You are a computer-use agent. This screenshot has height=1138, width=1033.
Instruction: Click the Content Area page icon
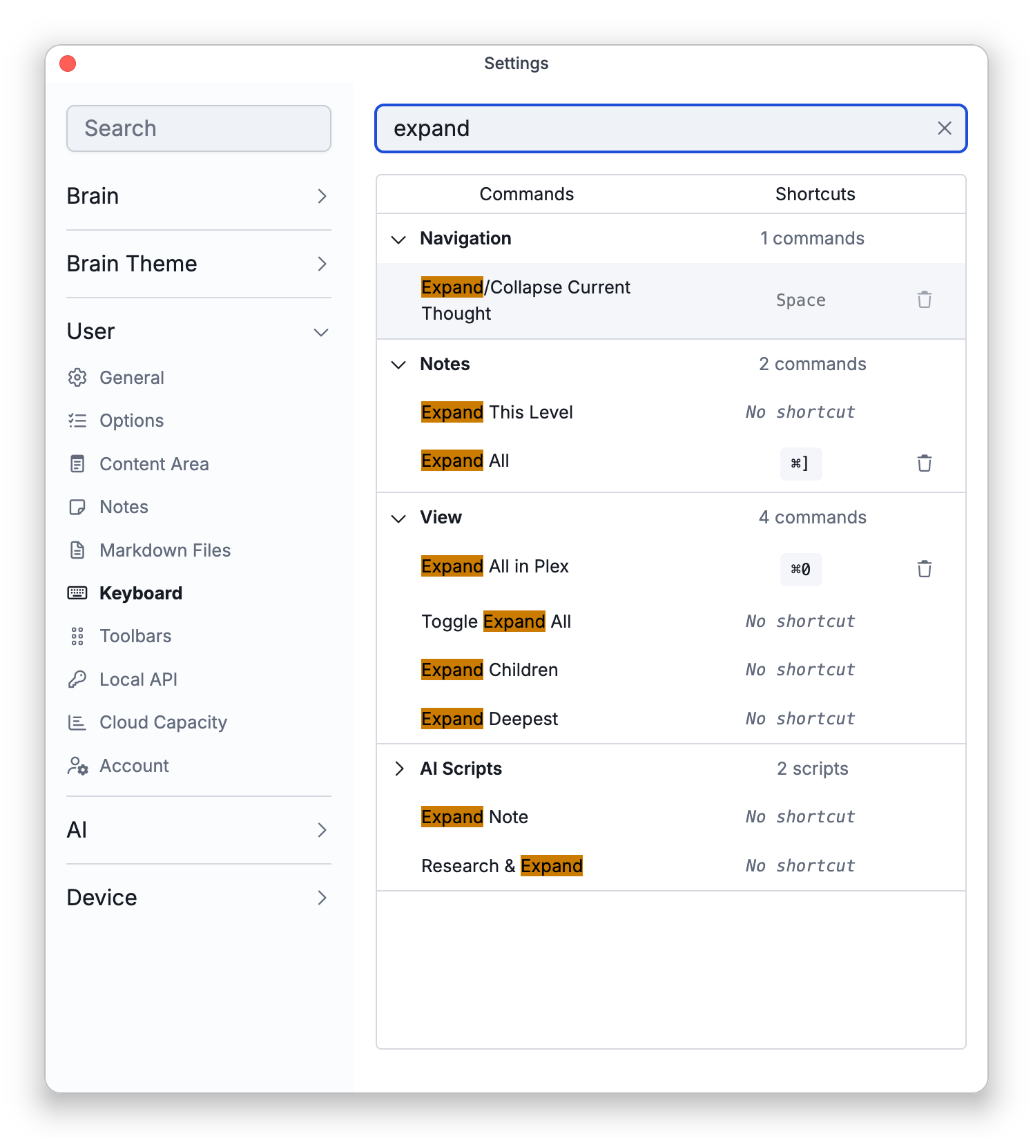(77, 464)
